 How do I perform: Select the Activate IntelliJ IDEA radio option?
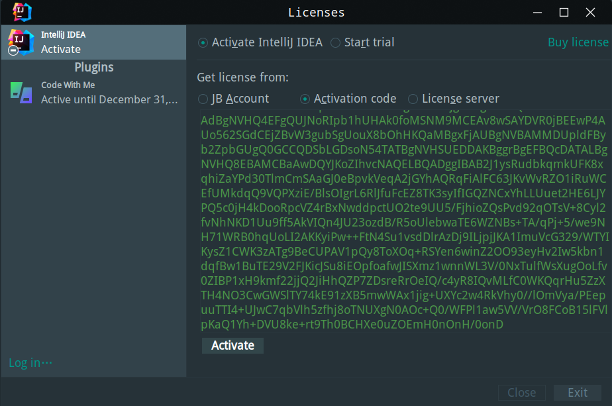tap(203, 43)
